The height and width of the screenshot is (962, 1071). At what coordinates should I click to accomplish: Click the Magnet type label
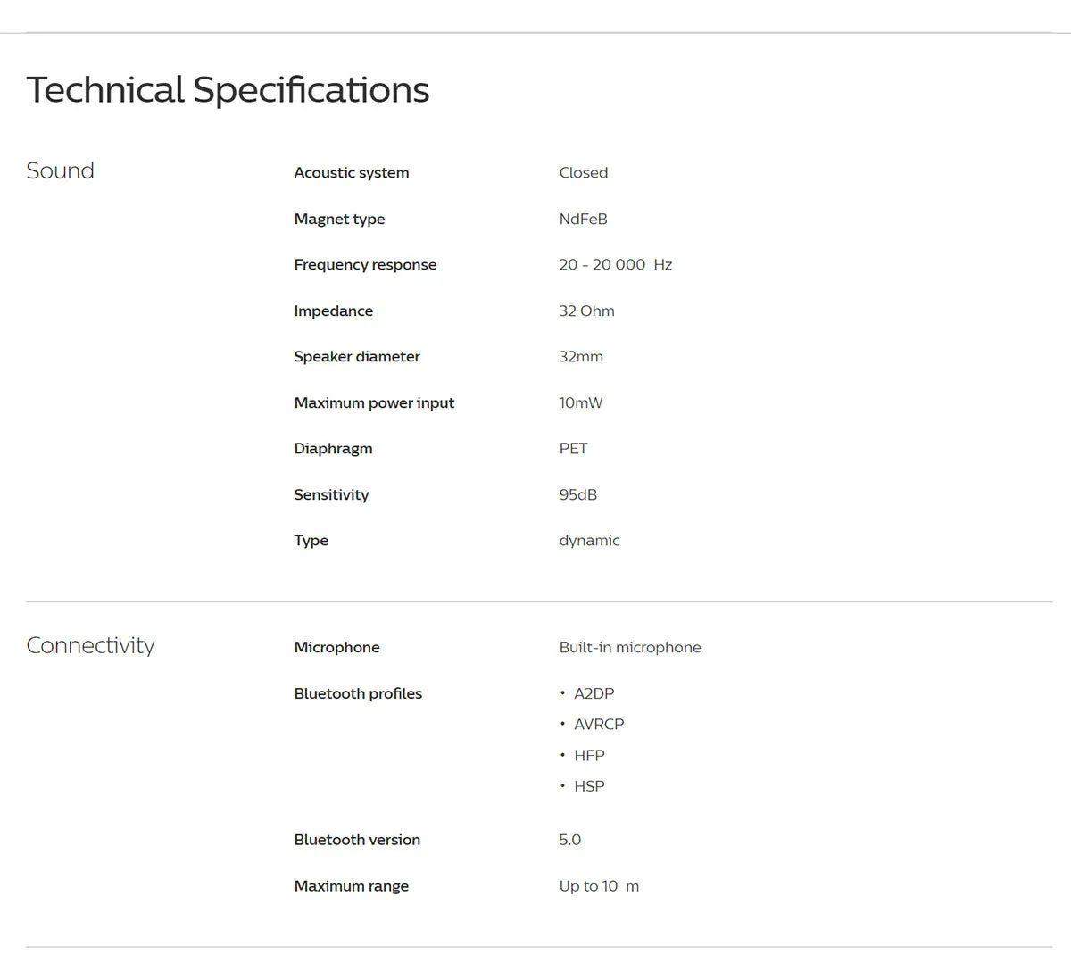click(339, 219)
